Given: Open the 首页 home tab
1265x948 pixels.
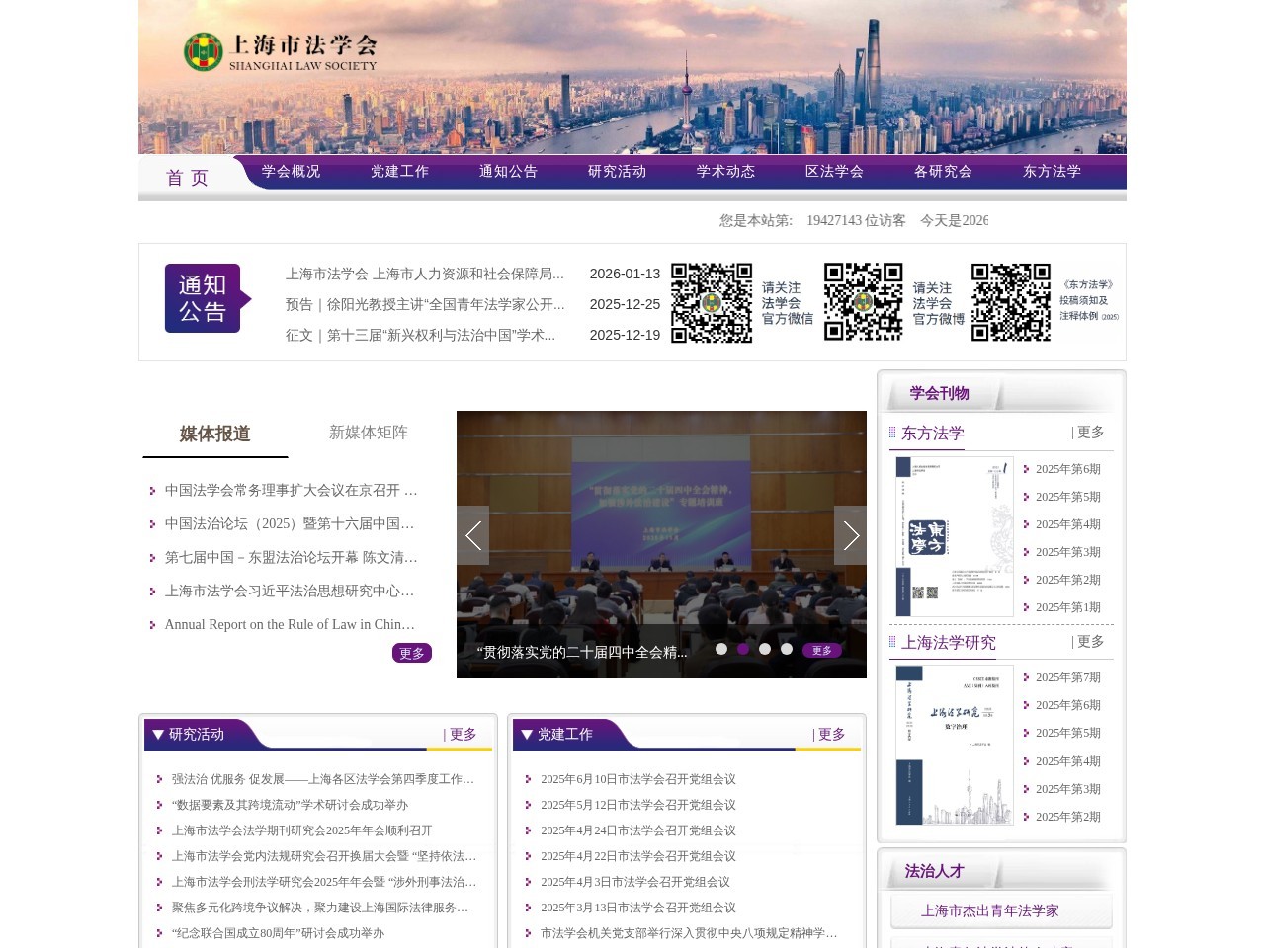Looking at the screenshot, I should (187, 177).
